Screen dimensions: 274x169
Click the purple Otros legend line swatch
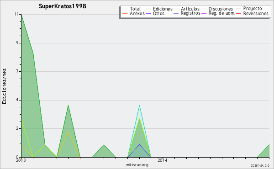pos(148,13)
